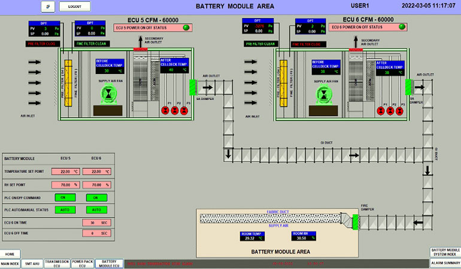The height and width of the screenshot is (269, 461).
Task: Click ECU 5 secondary air outlet arrow
Action: click(x=141, y=41)
